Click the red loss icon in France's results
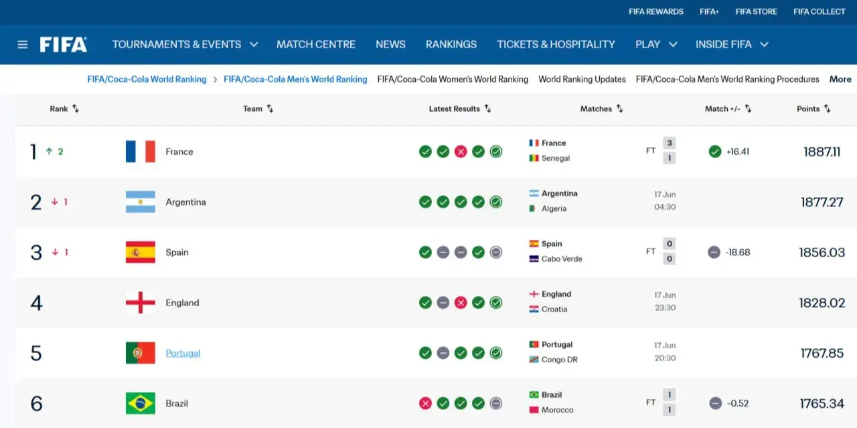Screen dimensions: 857x428 [461, 151]
